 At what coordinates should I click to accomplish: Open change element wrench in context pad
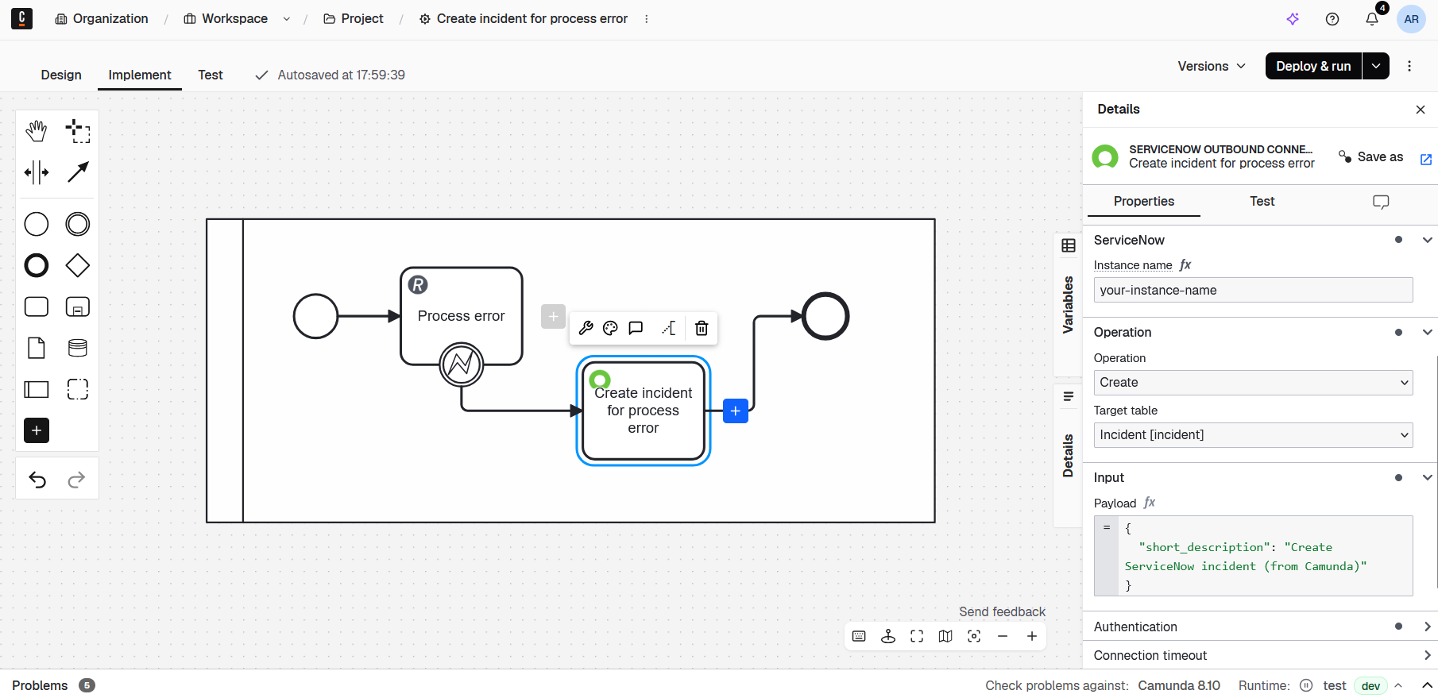[x=586, y=328]
